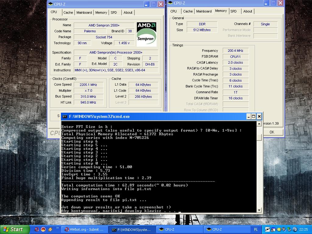Select the second CPU-Z taskbar button

[x=227, y=229]
